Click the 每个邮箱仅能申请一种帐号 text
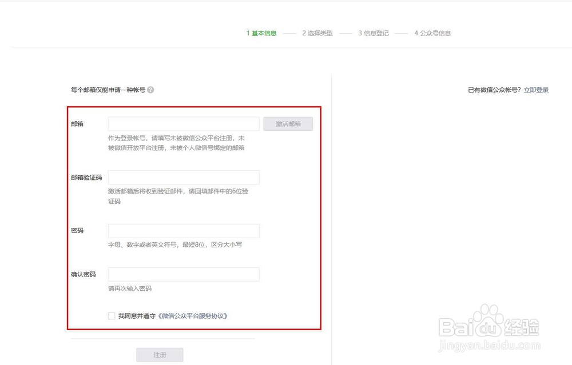The image size is (572, 365). (x=108, y=90)
